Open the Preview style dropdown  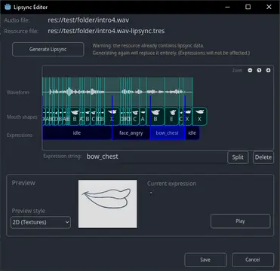(41, 222)
